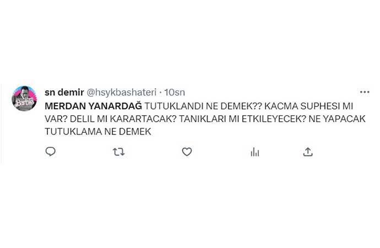Click the "Barbie" logo inside the avatar
The width and height of the screenshot is (380, 248).
[24, 103]
